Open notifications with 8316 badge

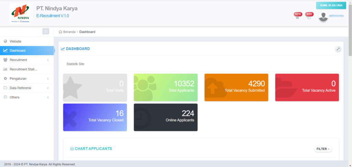pos(297,16)
